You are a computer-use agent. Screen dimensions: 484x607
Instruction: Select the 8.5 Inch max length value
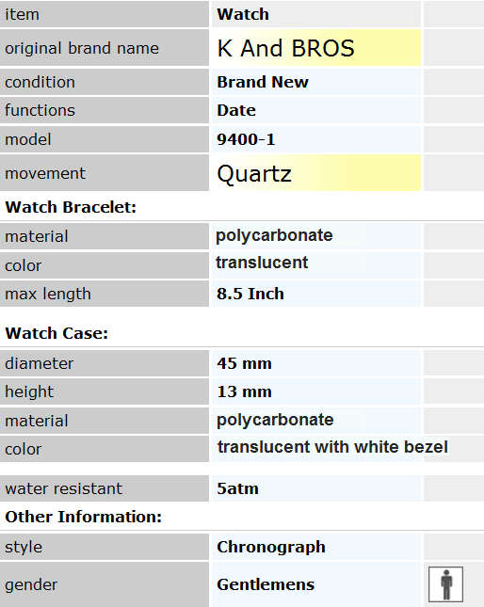[250, 294]
